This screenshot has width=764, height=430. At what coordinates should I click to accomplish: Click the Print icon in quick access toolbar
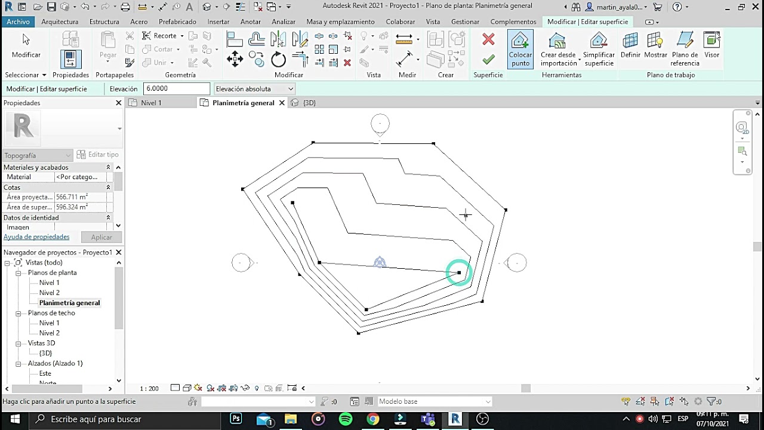[125, 7]
